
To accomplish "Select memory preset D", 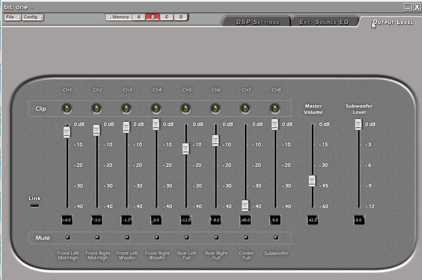I will click(x=181, y=17).
